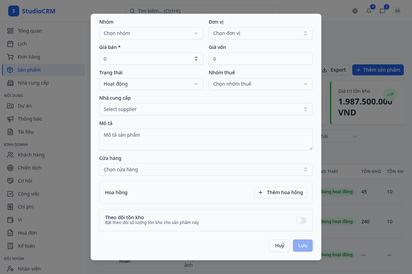Screen dimensions: 412x274
Task: Go to Đơn hàng orders page
Action: [29, 57]
